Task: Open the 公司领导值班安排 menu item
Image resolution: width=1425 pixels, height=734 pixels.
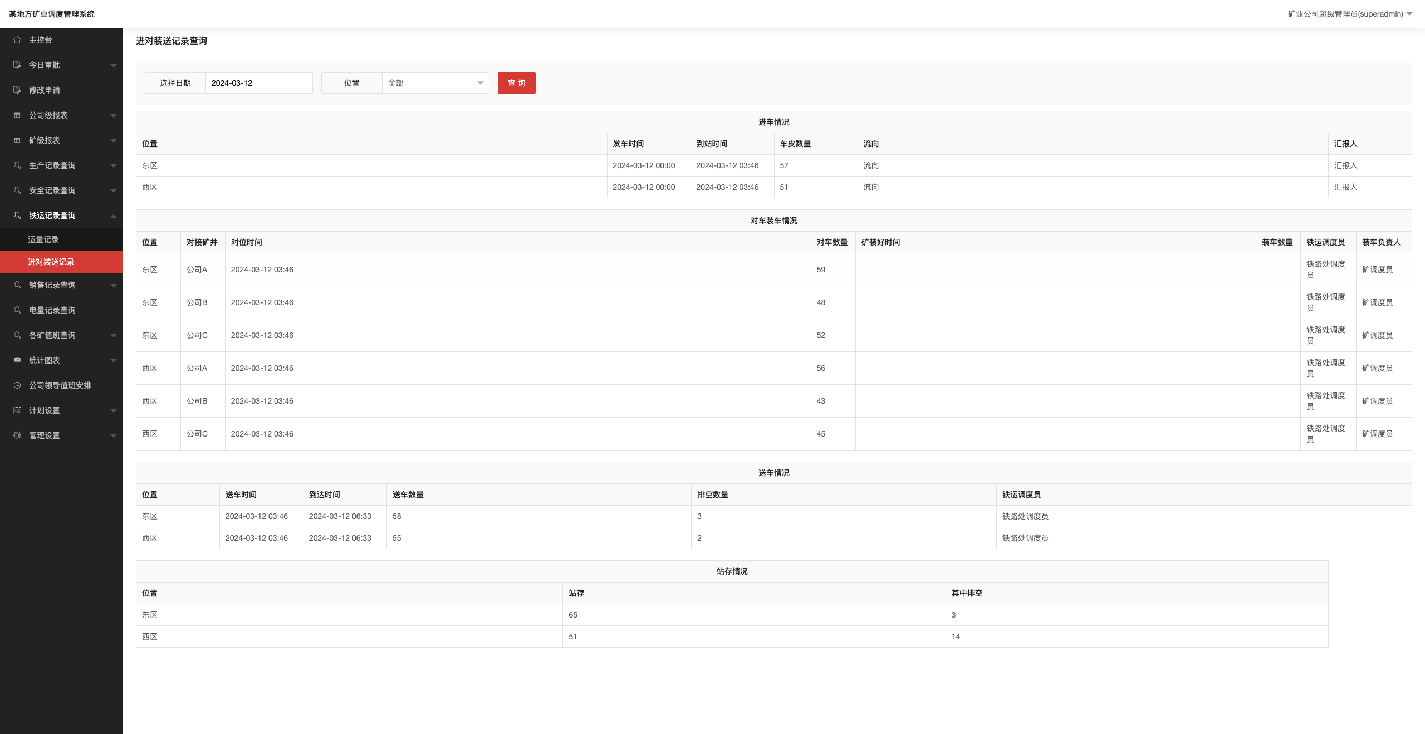Action: click(x=61, y=385)
